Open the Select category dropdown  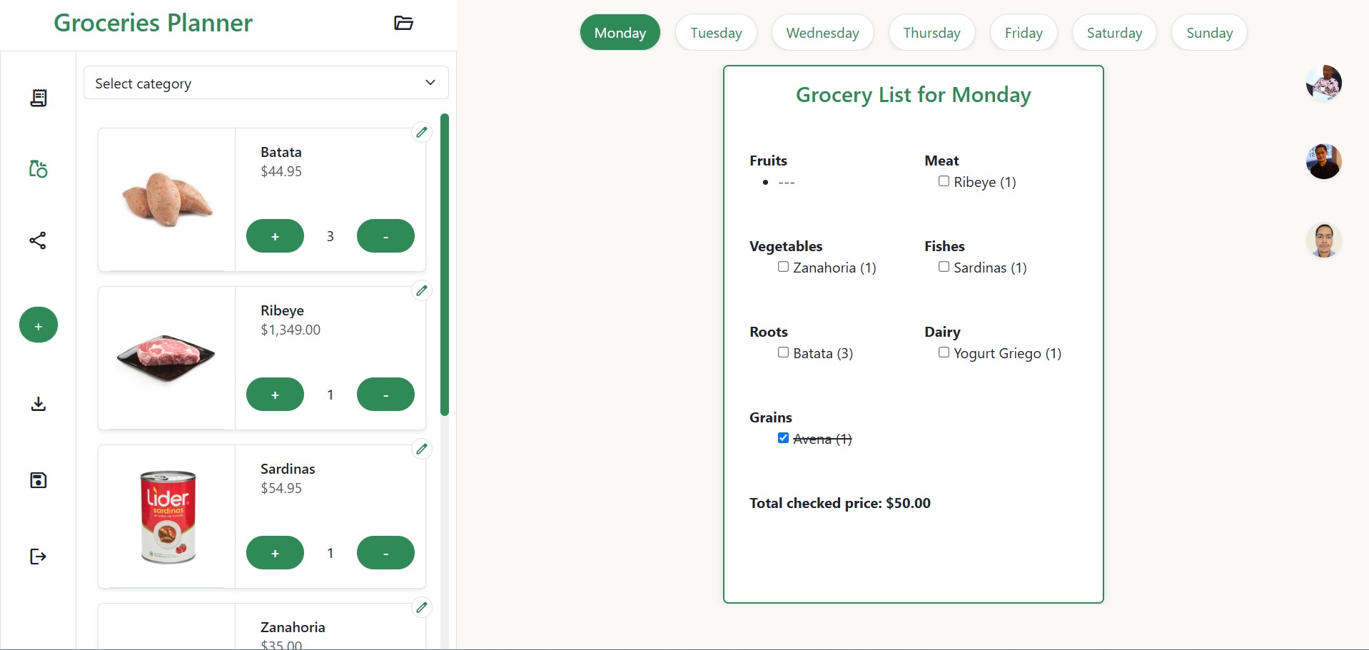[266, 83]
